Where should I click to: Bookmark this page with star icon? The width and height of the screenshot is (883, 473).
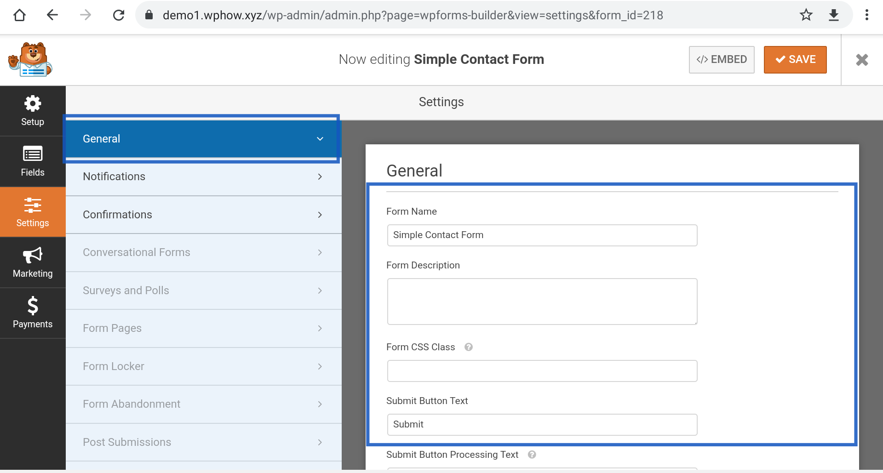(x=806, y=15)
